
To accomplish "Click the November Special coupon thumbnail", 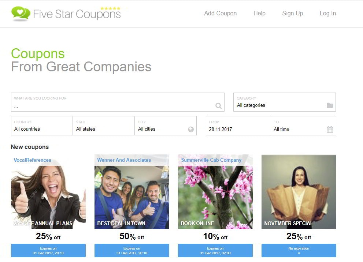I will point(299,192).
